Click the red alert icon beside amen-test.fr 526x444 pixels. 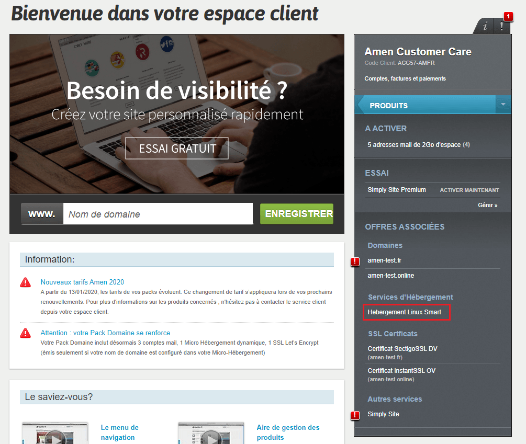point(355,261)
